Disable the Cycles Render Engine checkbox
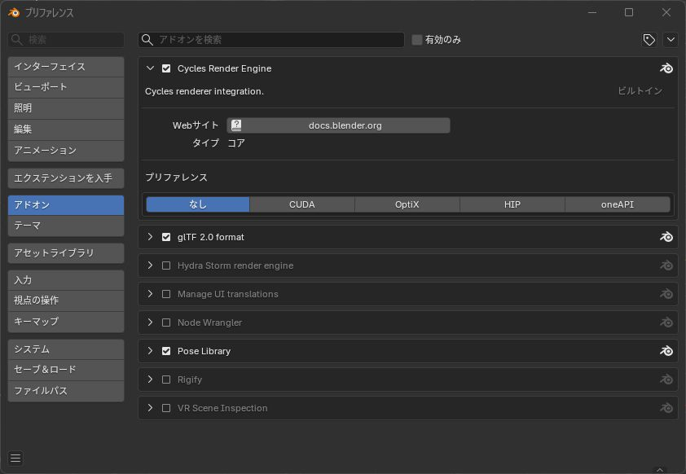This screenshot has width=686, height=474. (x=166, y=68)
